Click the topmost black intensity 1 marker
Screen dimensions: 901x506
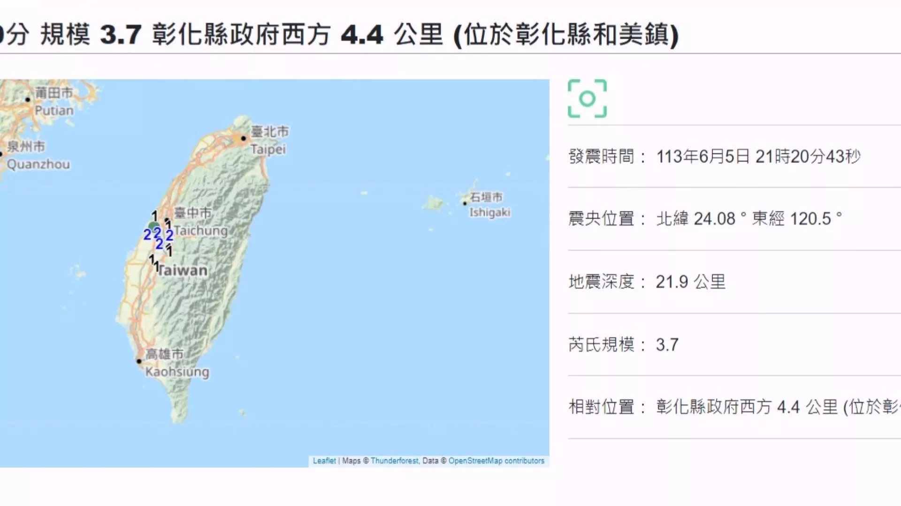(154, 216)
